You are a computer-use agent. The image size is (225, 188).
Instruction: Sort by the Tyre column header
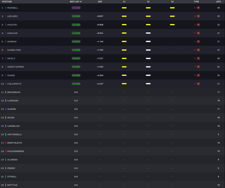196,1
